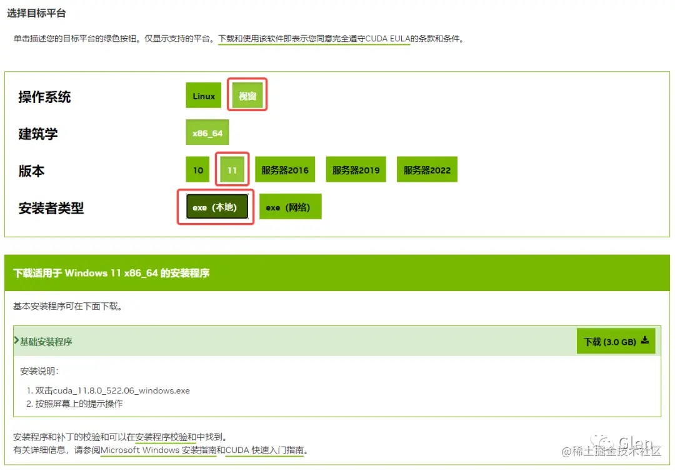Click the 安装者类型 row label
This screenshot has height=471, width=675.
coord(51,208)
